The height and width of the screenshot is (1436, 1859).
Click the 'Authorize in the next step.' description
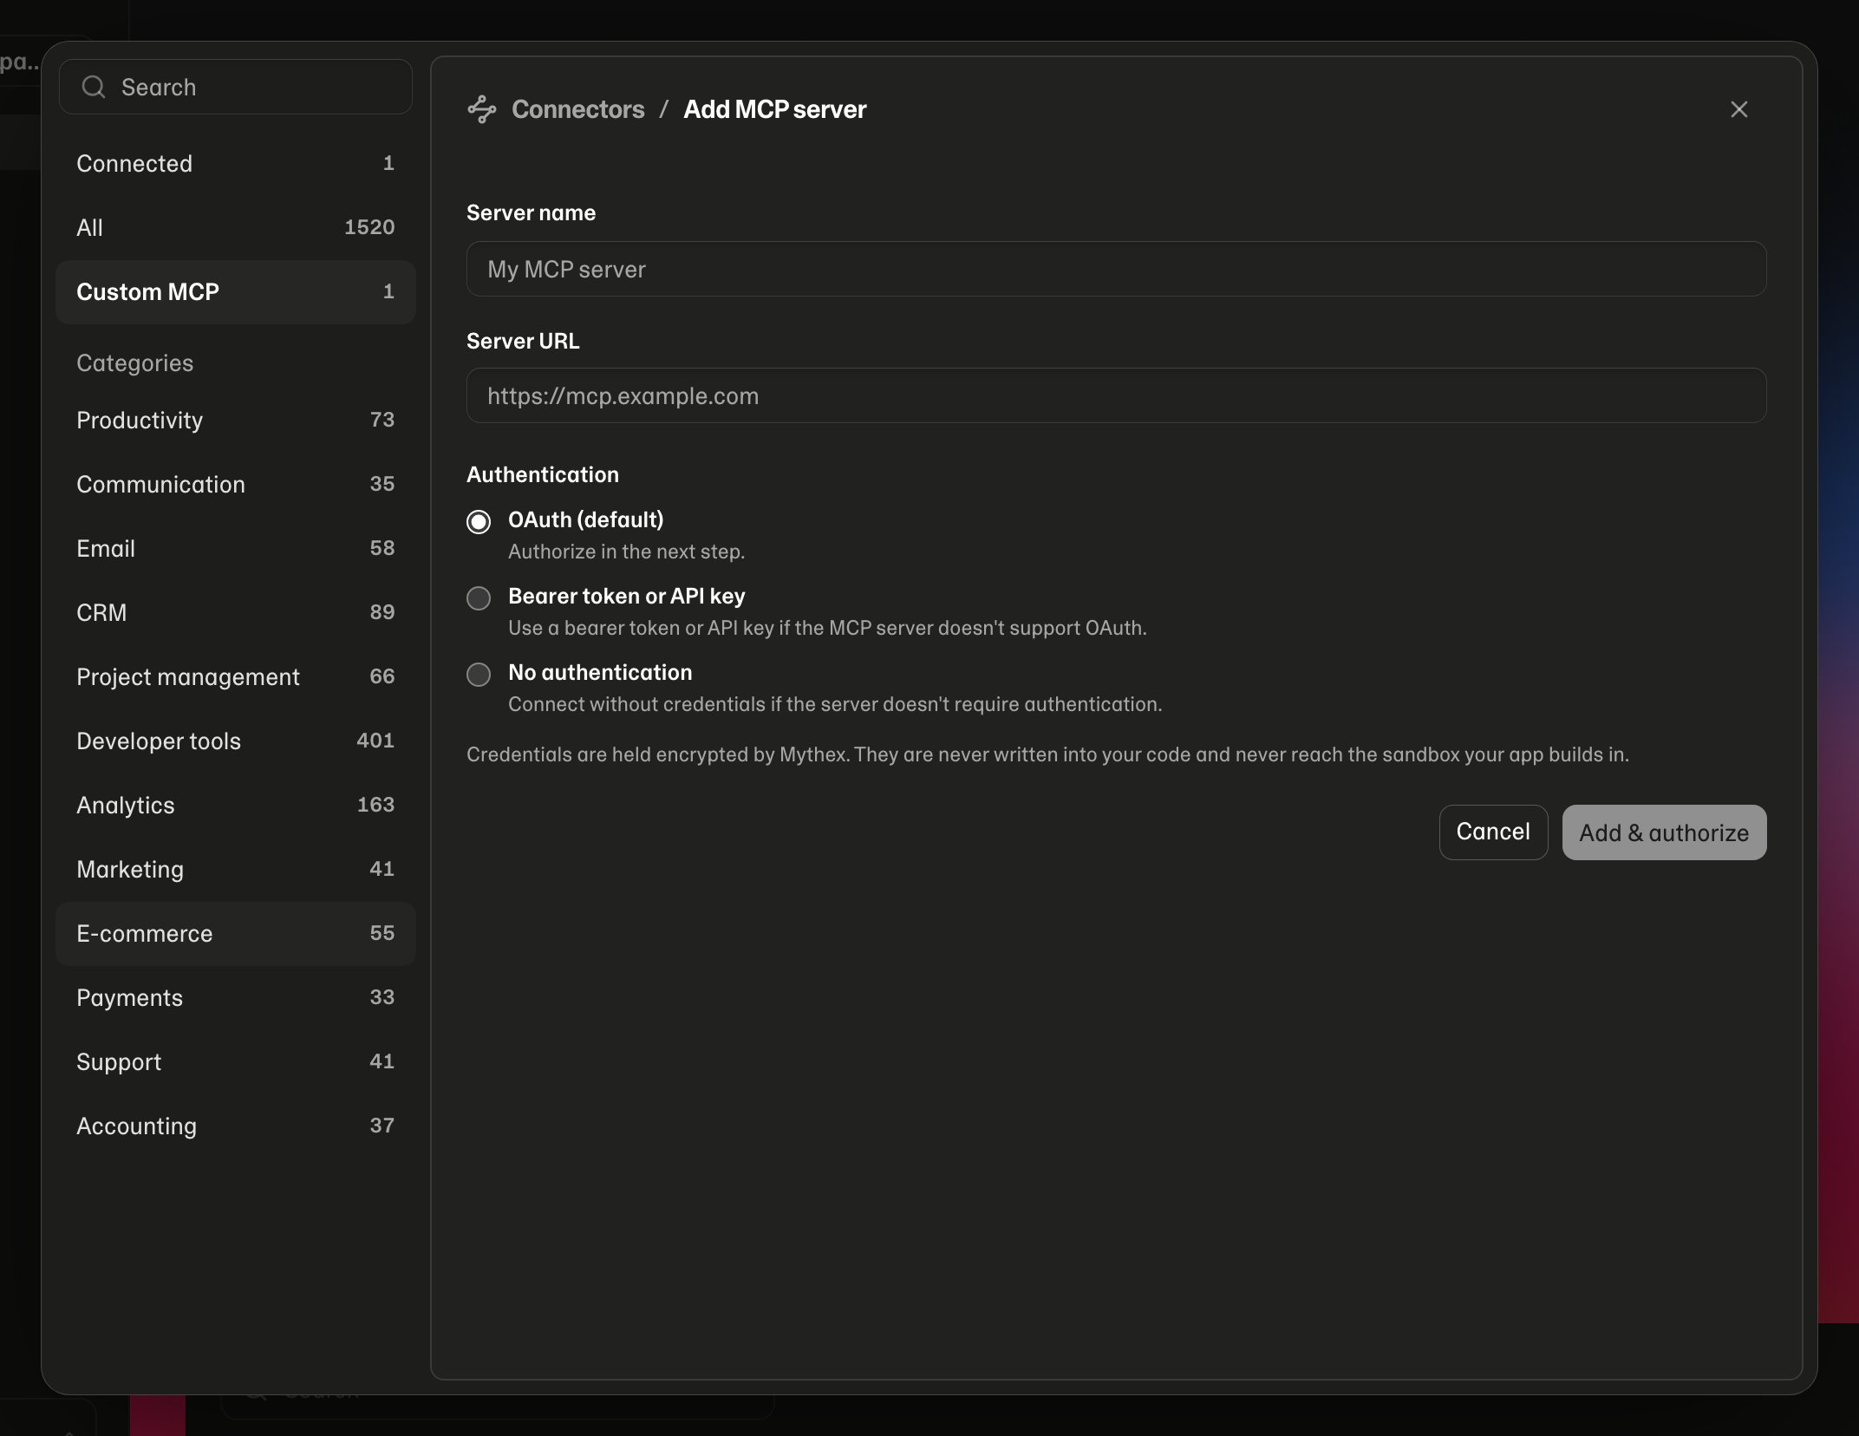pos(626,552)
